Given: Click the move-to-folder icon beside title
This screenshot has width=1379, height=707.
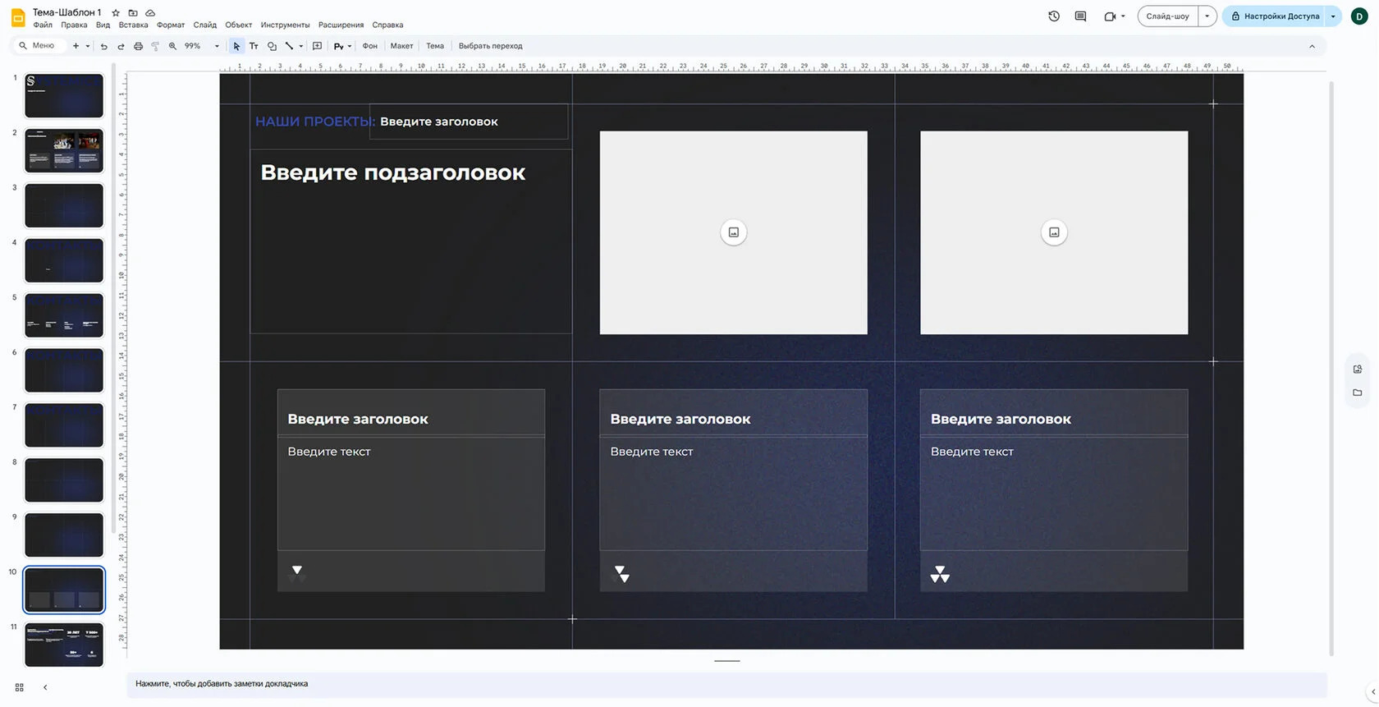Looking at the screenshot, I should 133,12.
